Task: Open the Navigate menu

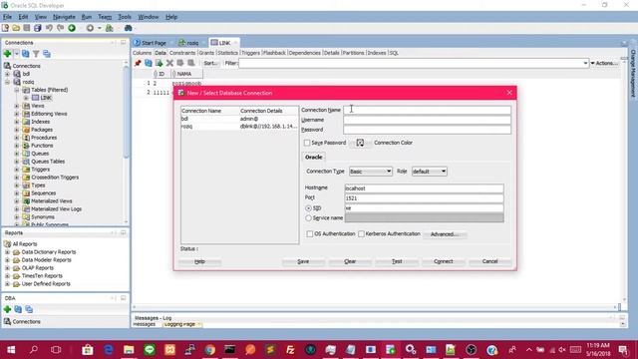Action: [64, 17]
